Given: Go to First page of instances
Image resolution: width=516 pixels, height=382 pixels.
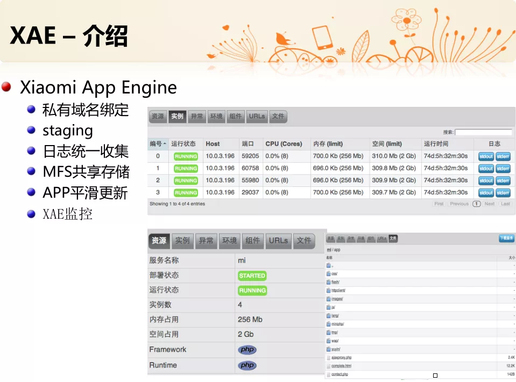Looking at the screenshot, I should coord(439,204).
